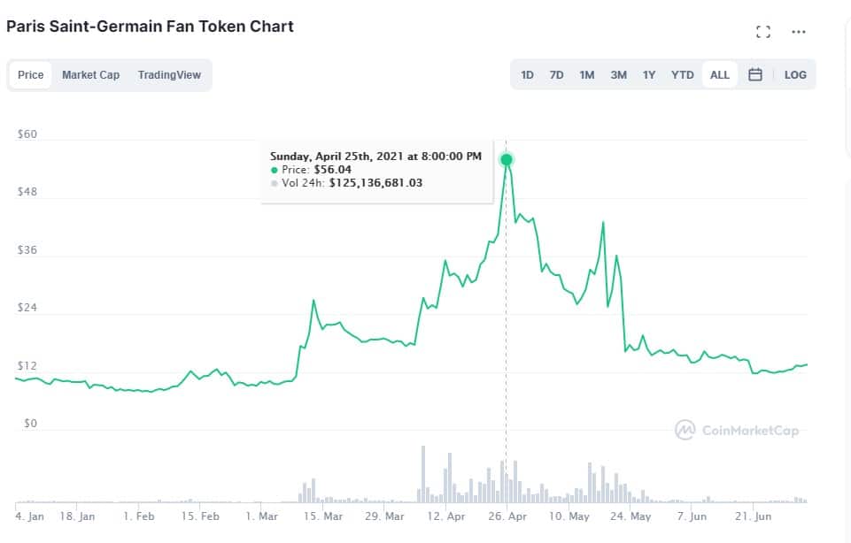Open the TradingView tab
Image resolution: width=851 pixels, height=543 pixels.
click(169, 75)
